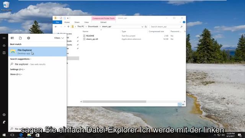Select steam_api segment in address bar
The height and width of the screenshot is (138, 245).
[106, 26]
